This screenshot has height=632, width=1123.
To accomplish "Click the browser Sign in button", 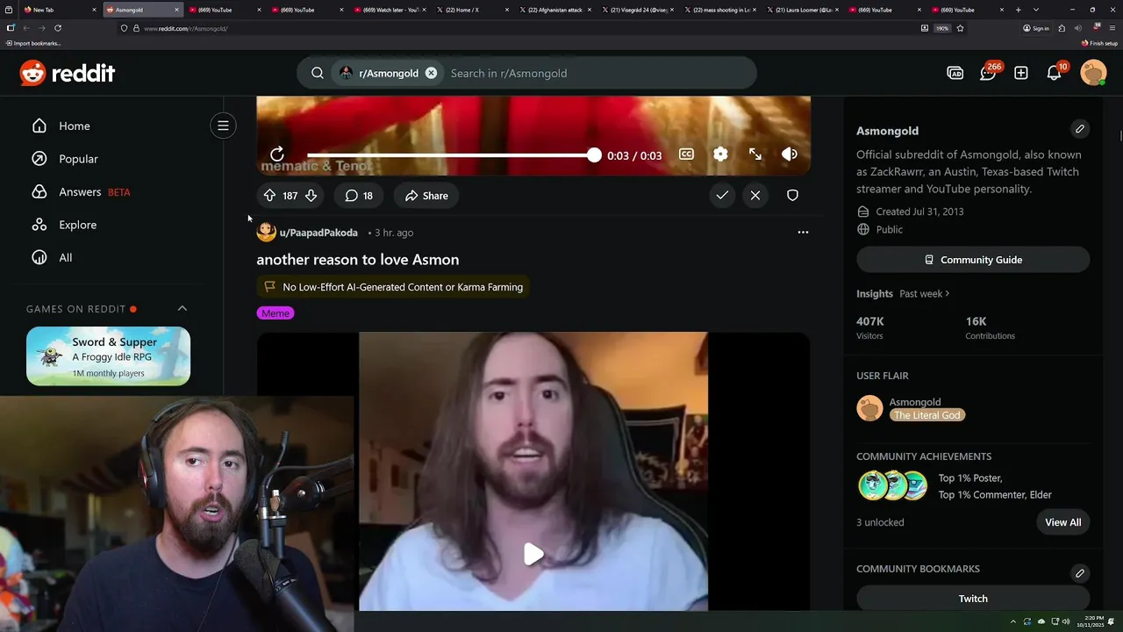I will tap(1035, 28).
